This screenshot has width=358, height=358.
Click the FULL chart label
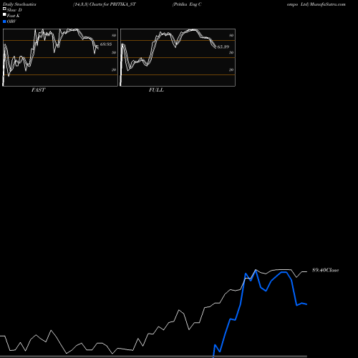pos(156,90)
